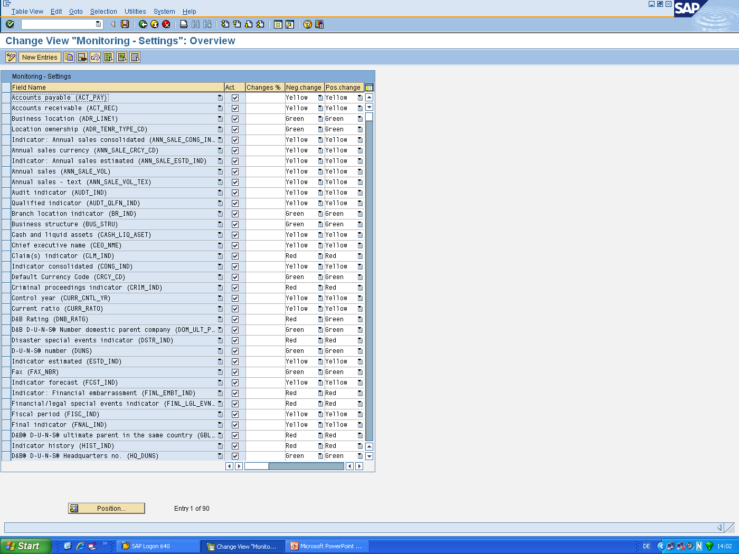Click the Print icon in toolbar
The image size is (739, 554).
(184, 24)
